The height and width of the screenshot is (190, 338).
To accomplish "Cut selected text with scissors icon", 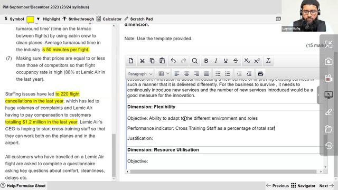I will click(142, 61).
